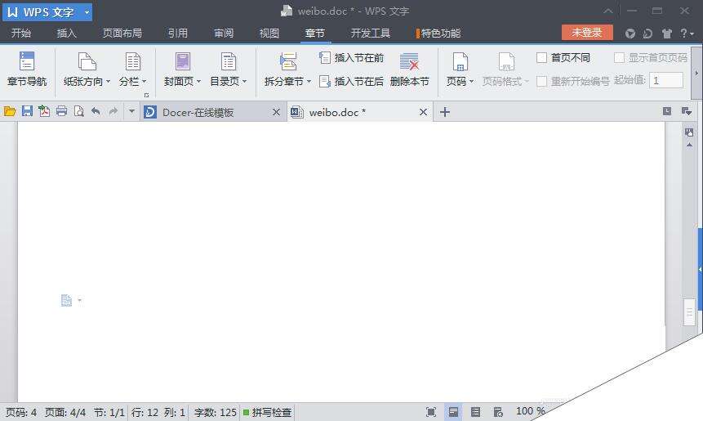The height and width of the screenshot is (421, 703).
Task: Add a new document tab with plus
Action: pos(444,112)
